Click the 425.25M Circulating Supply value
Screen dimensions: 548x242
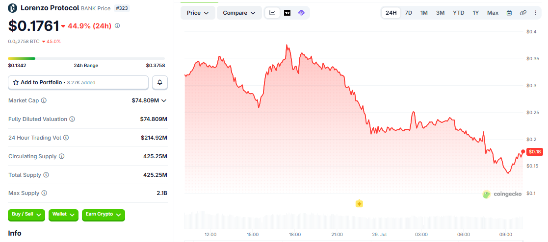tap(155, 156)
